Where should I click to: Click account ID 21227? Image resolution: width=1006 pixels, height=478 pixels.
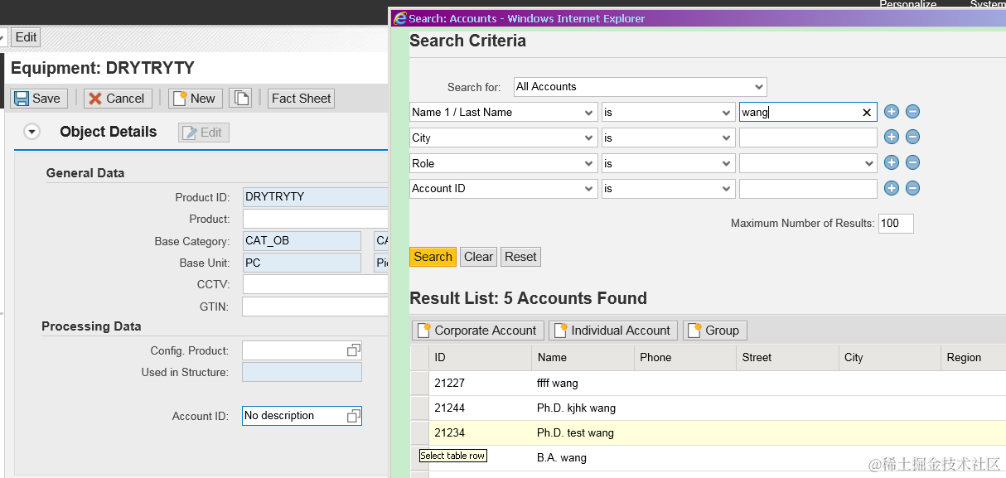point(450,384)
